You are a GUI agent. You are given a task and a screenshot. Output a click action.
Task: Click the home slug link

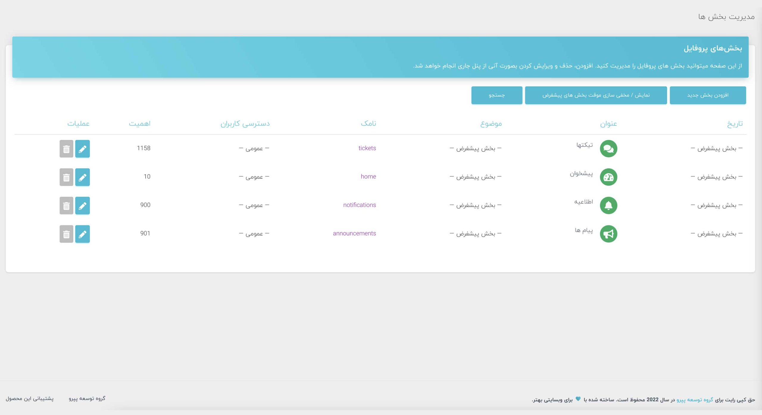[x=368, y=177]
